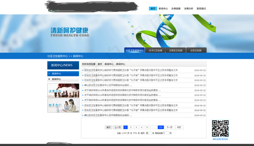Viewport: 254px width, 146px height.
Task: Focus the 跳转到第 page-jump input field
Action: (166, 133)
